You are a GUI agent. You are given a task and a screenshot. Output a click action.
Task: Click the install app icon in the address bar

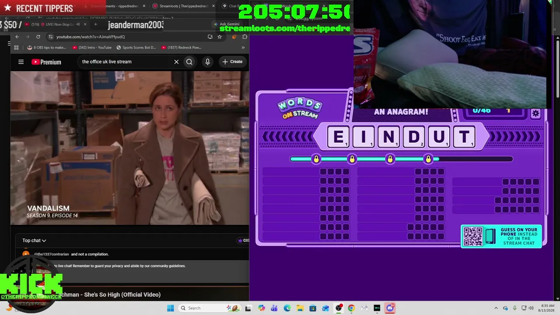[x=210, y=37]
